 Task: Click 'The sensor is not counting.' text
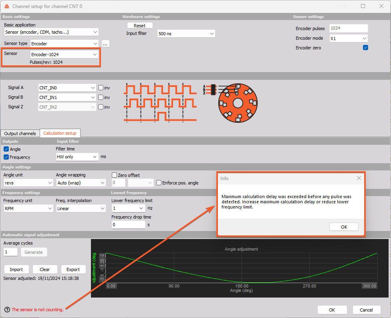tap(38, 310)
